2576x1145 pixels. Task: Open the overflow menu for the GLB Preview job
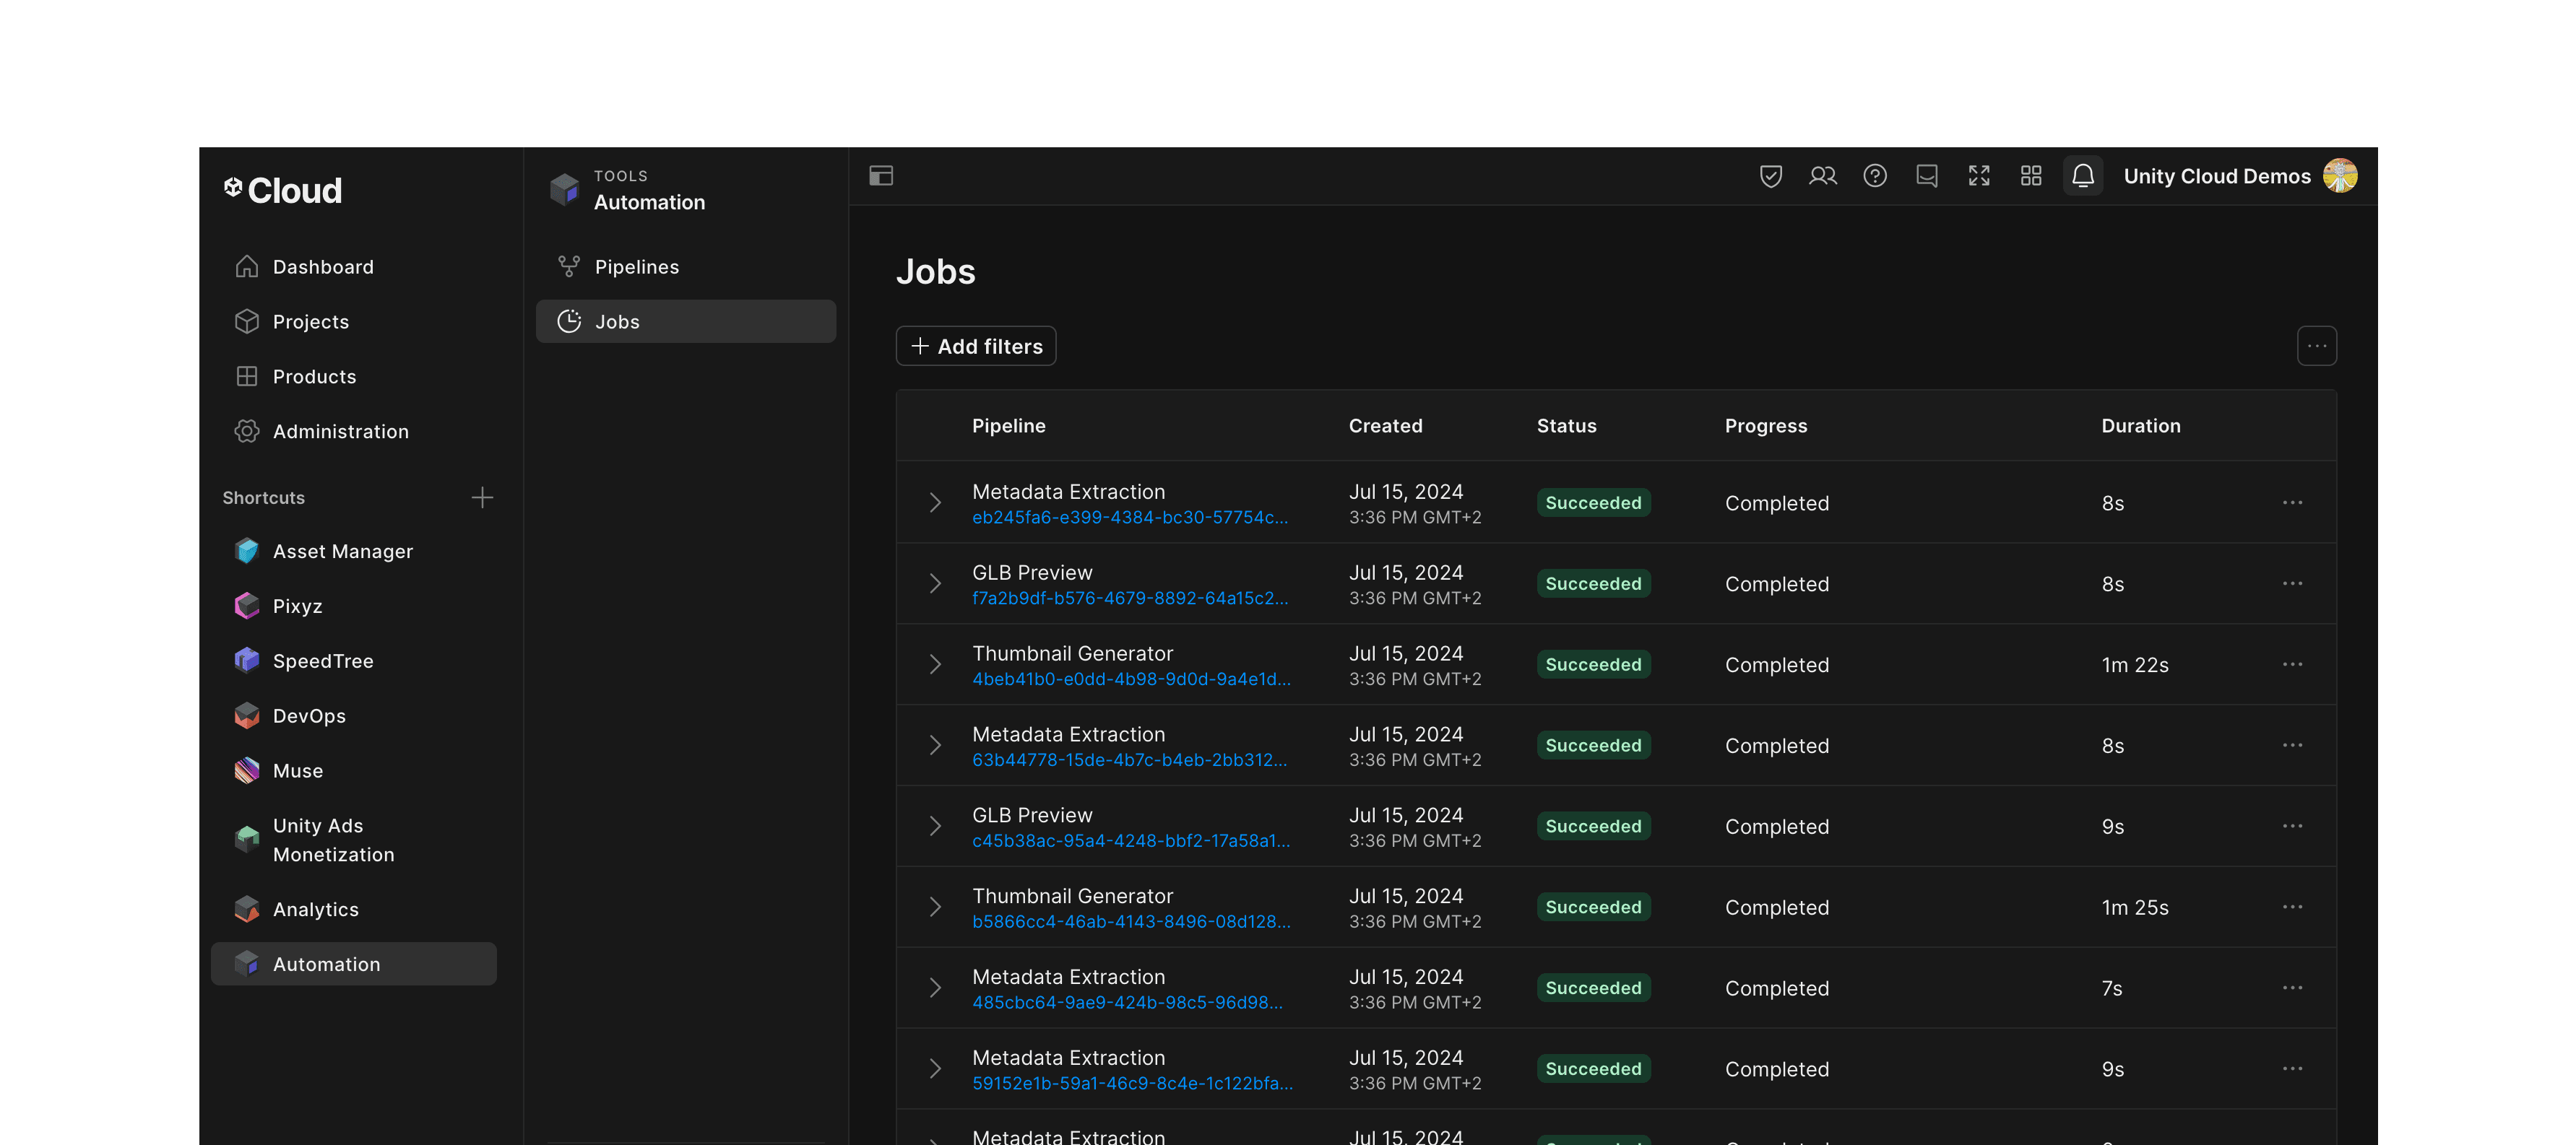2293,583
